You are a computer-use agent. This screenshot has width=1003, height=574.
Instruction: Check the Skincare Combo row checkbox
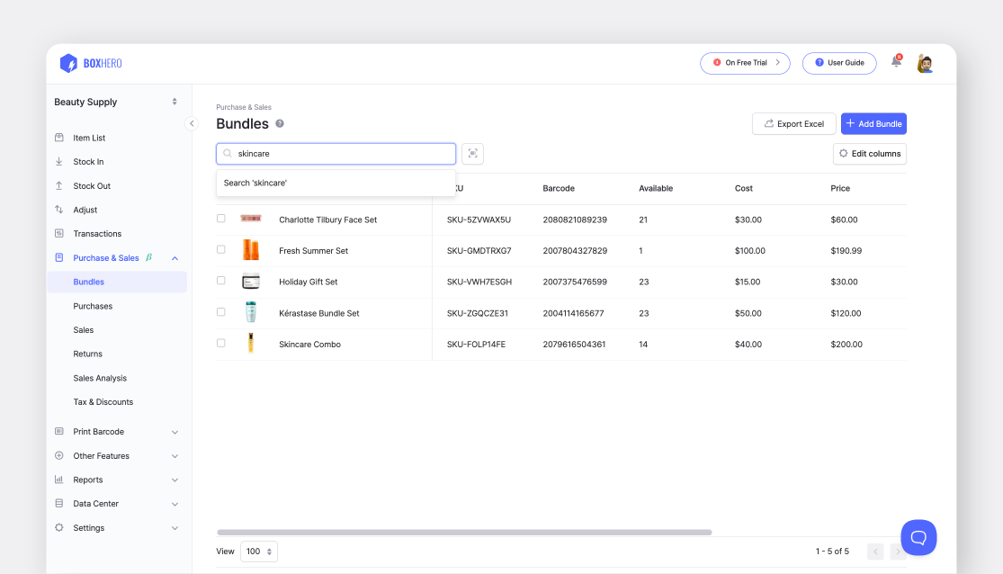(220, 343)
